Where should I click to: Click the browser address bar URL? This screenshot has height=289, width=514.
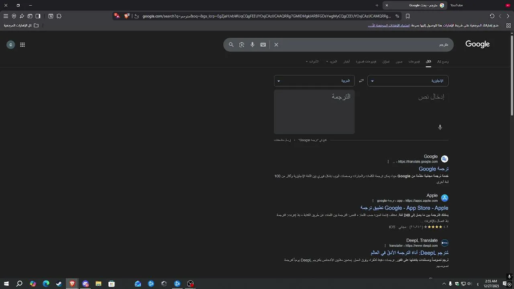[x=267, y=16]
